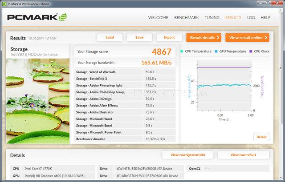Click the GPU Temperature legend swatch

coord(216,51)
